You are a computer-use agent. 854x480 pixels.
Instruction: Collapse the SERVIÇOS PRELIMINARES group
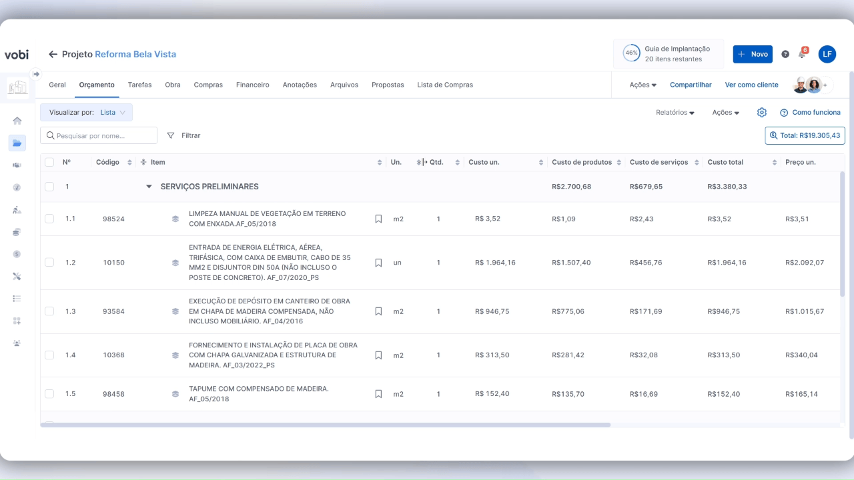pyautogui.click(x=149, y=187)
